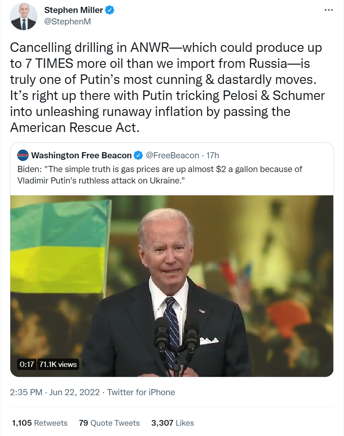Click the Washington Free Beacon avatar icon
The height and width of the screenshot is (436, 344).
[23, 155]
